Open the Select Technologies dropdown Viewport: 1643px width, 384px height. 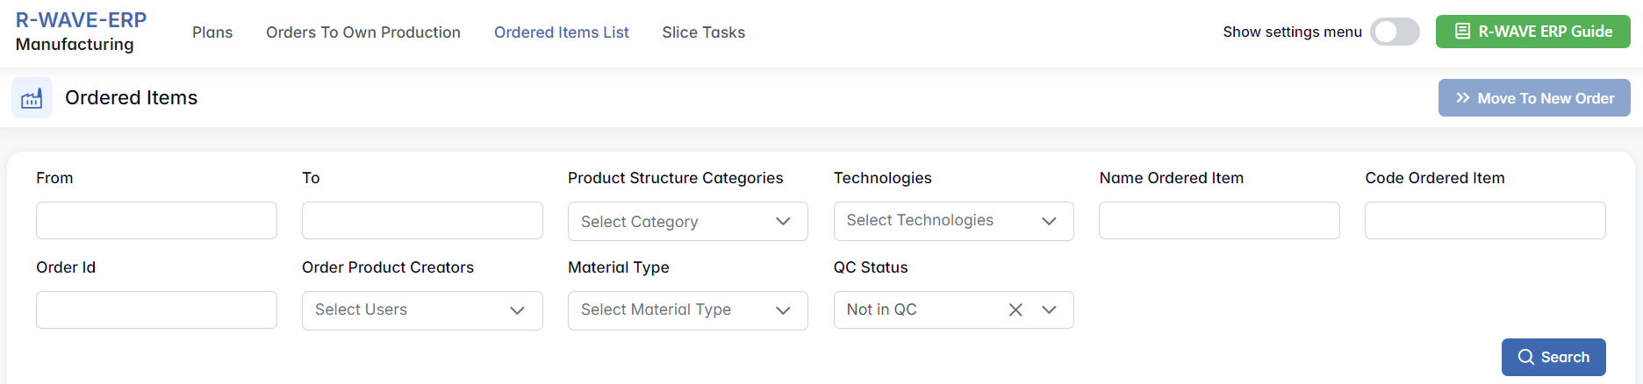[953, 221]
